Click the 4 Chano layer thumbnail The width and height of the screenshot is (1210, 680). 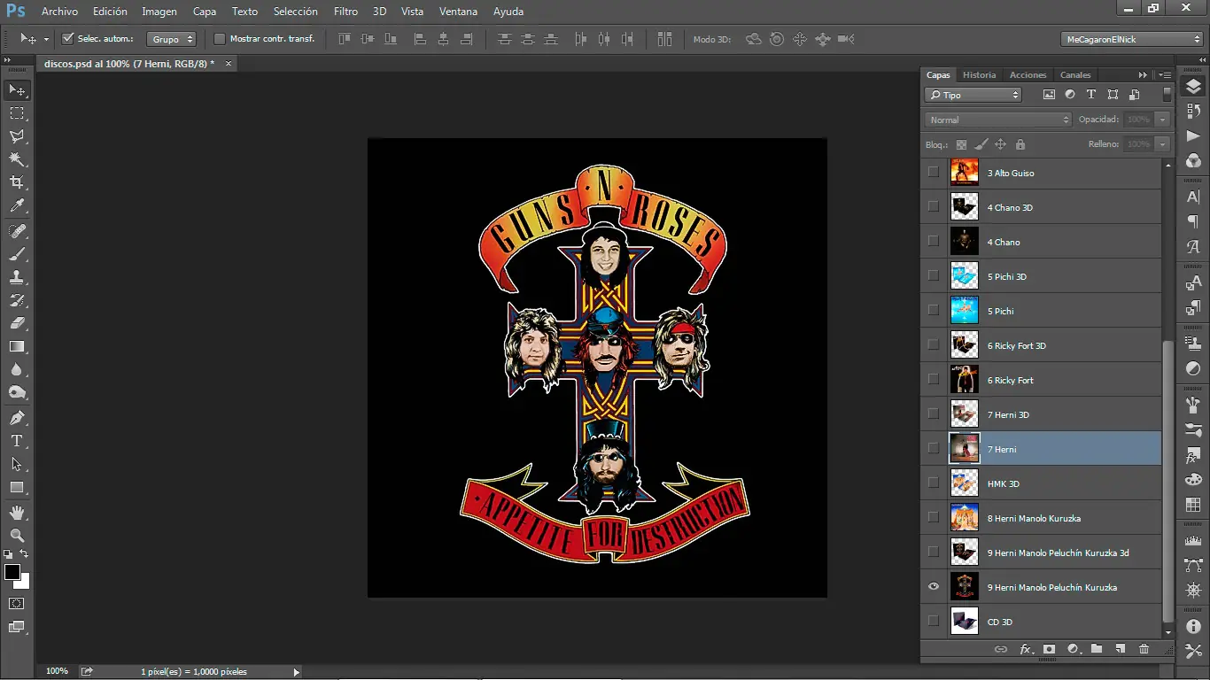(964, 241)
